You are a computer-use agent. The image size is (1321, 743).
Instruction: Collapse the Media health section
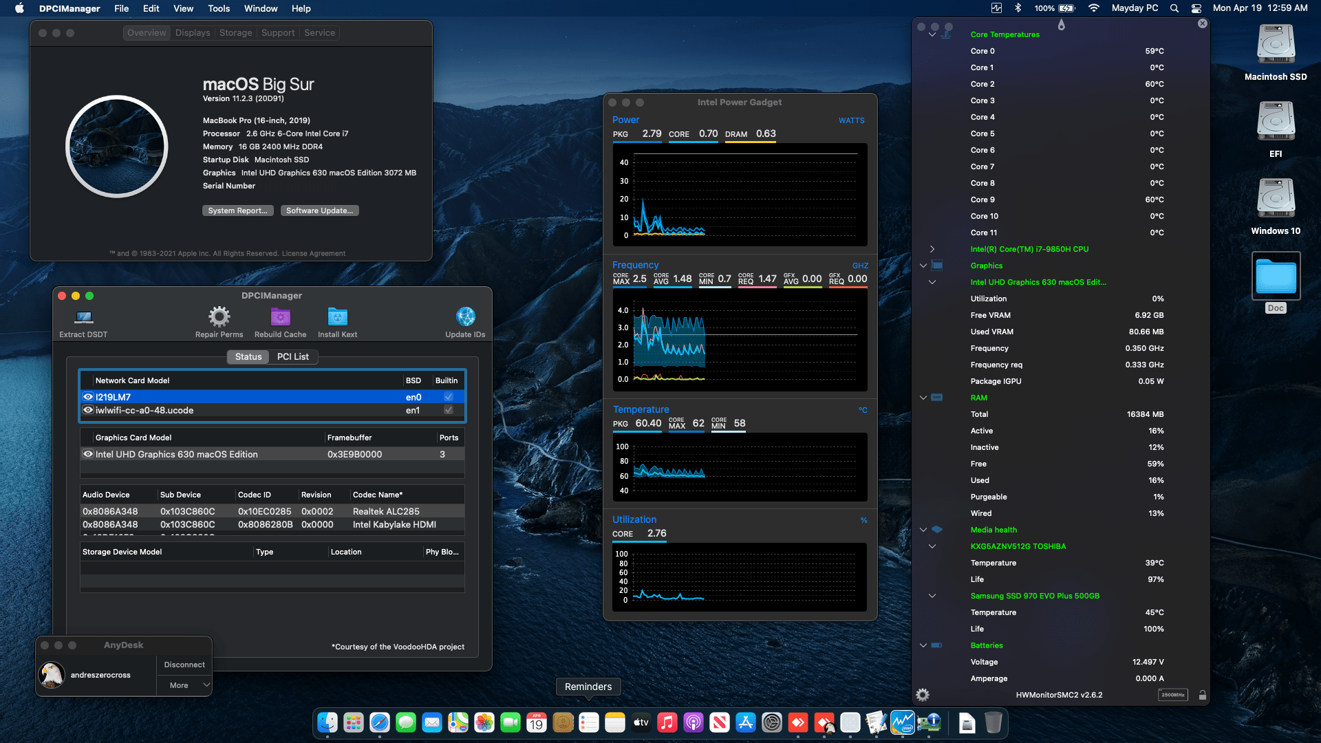click(923, 530)
